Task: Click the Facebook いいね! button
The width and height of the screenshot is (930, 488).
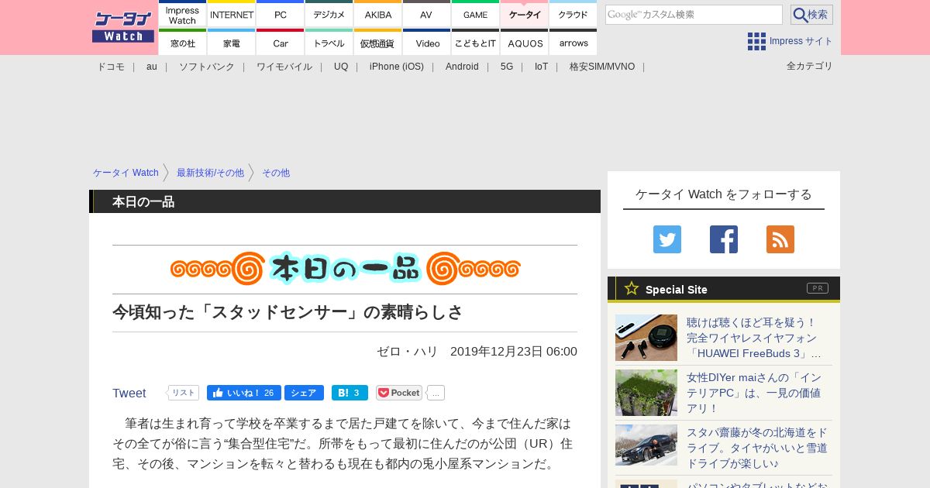Action: [244, 393]
